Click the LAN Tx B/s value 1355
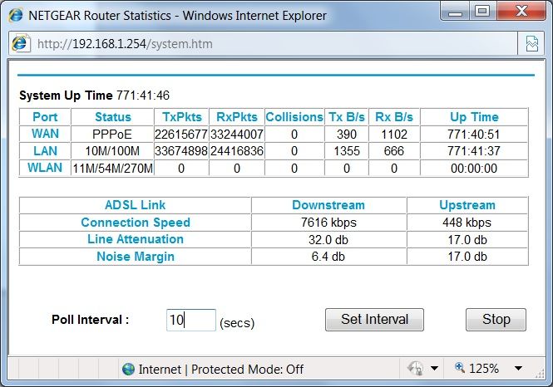The height and width of the screenshot is (387, 553). 347,151
